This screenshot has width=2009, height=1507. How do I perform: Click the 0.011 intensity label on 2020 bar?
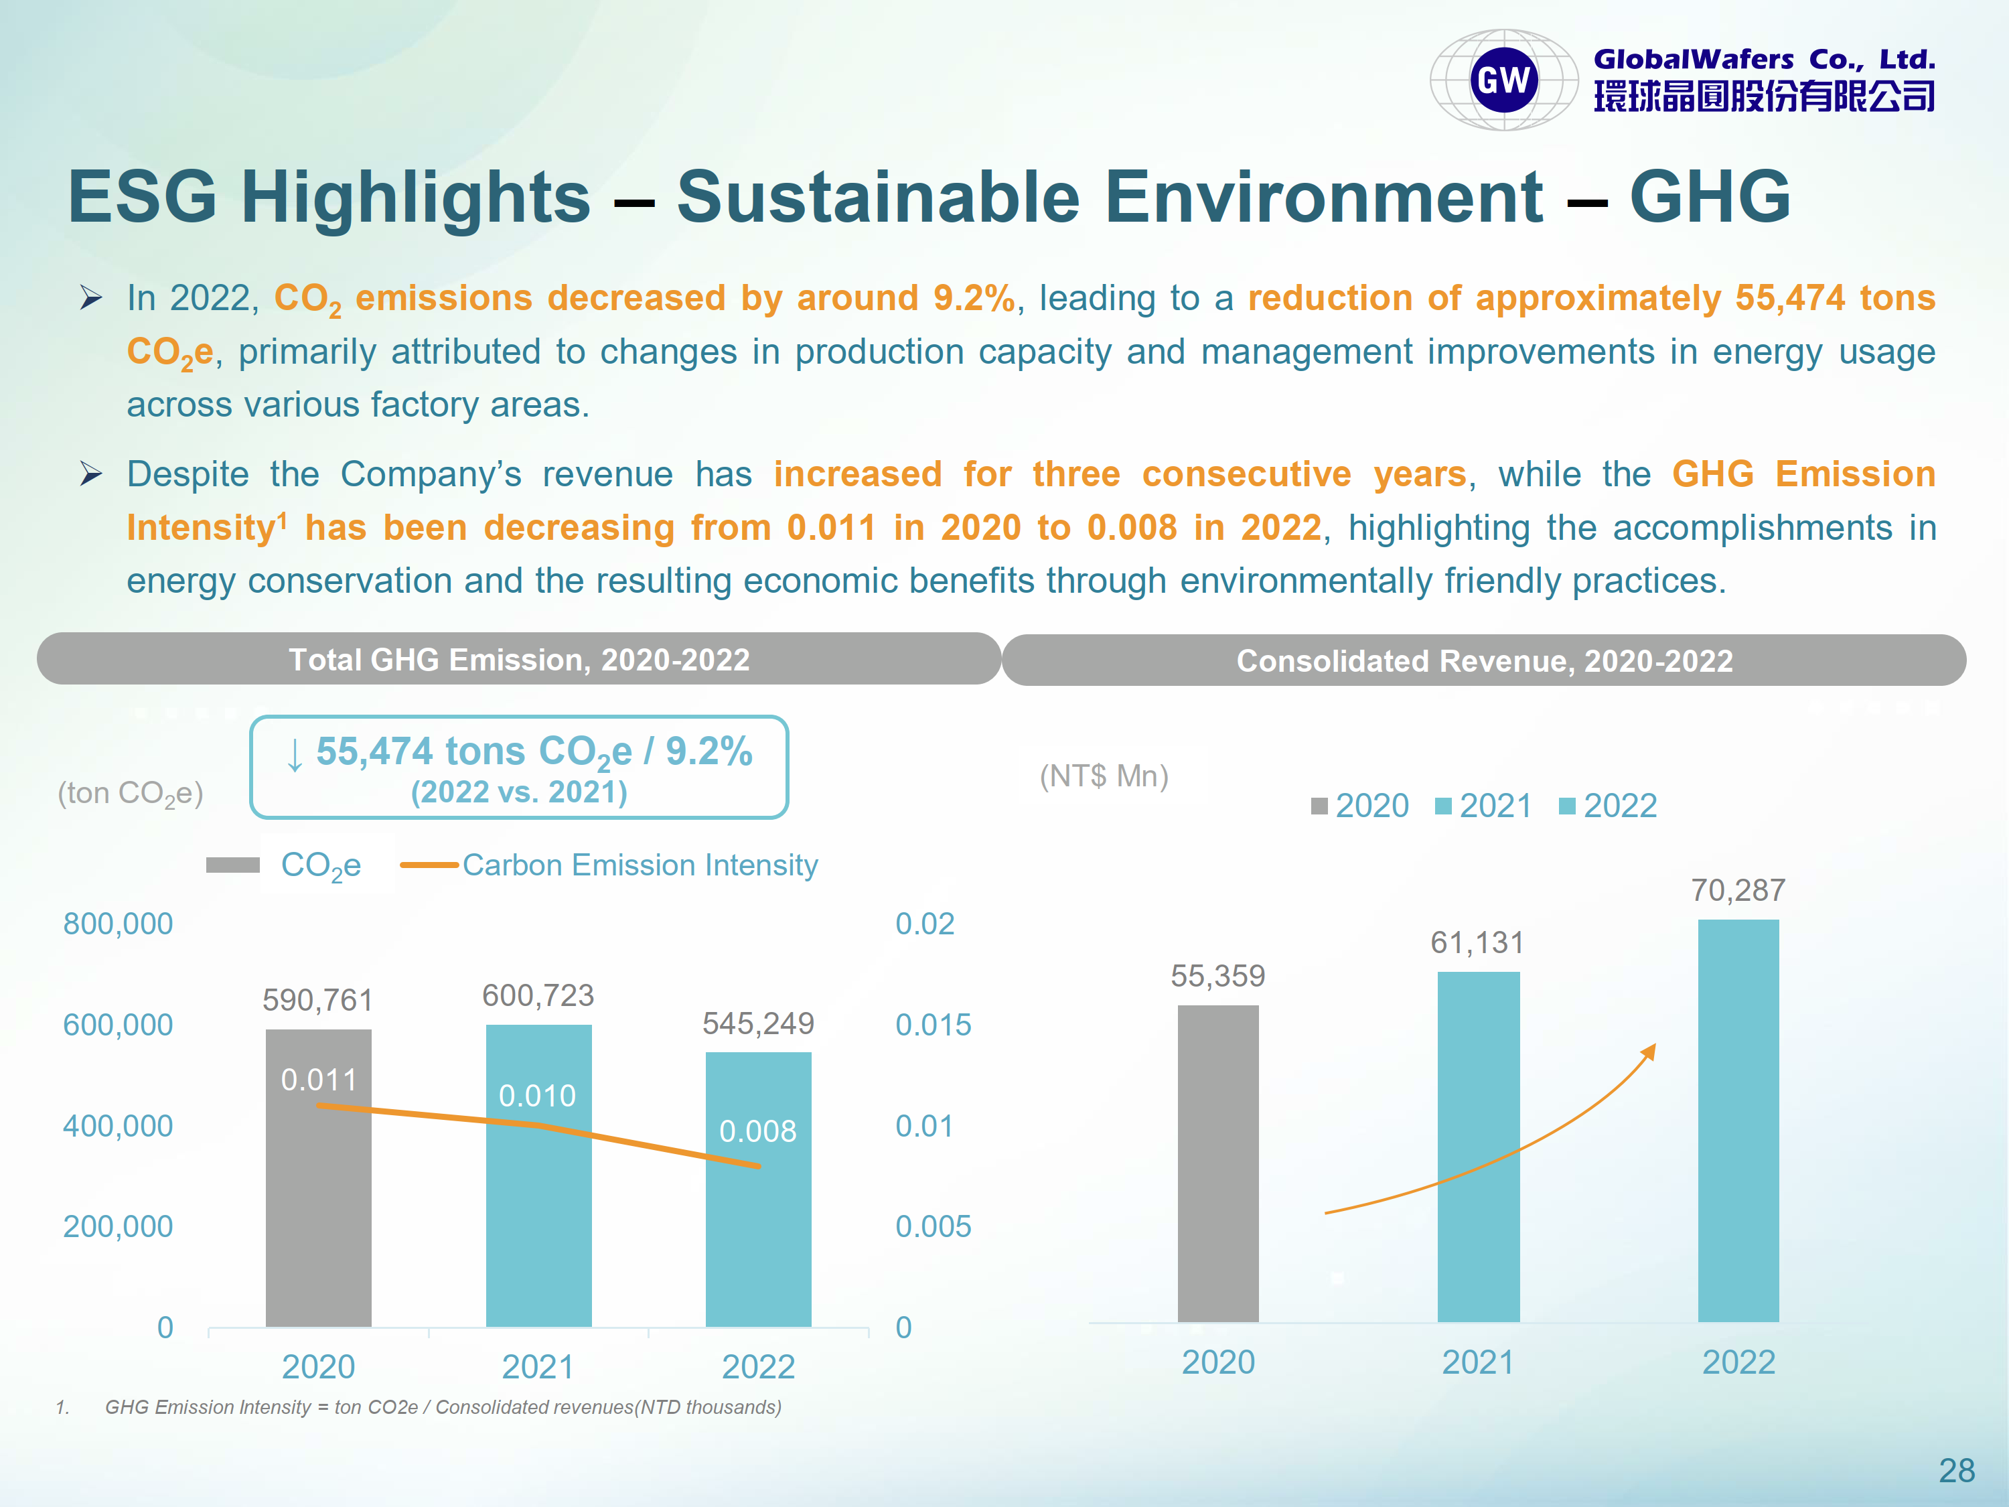coord(319,1080)
